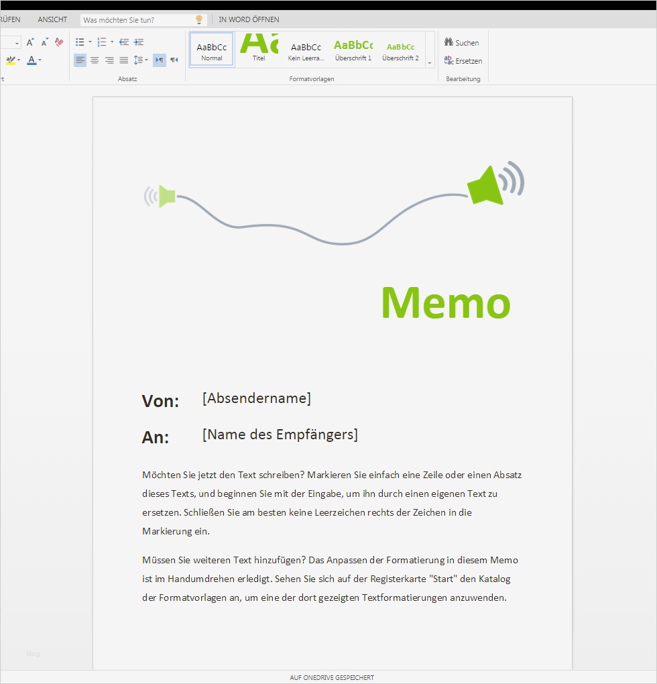Open the font size dropdown arrow
The height and width of the screenshot is (684, 657).
tap(17, 43)
